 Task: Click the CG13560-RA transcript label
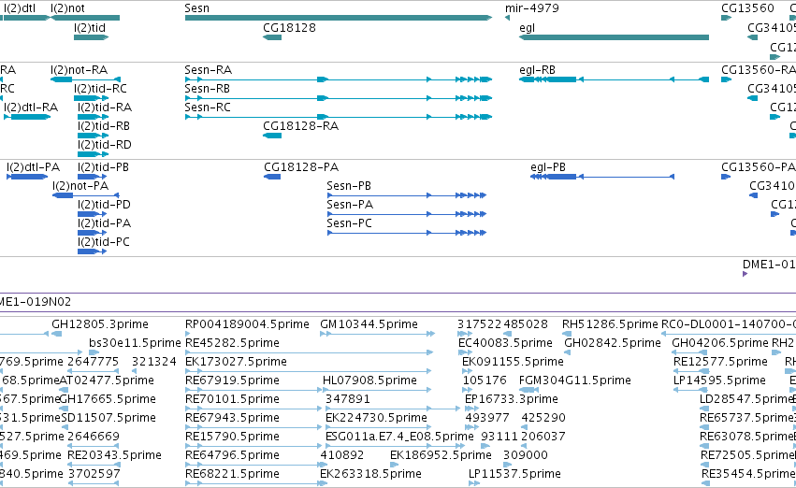(759, 70)
